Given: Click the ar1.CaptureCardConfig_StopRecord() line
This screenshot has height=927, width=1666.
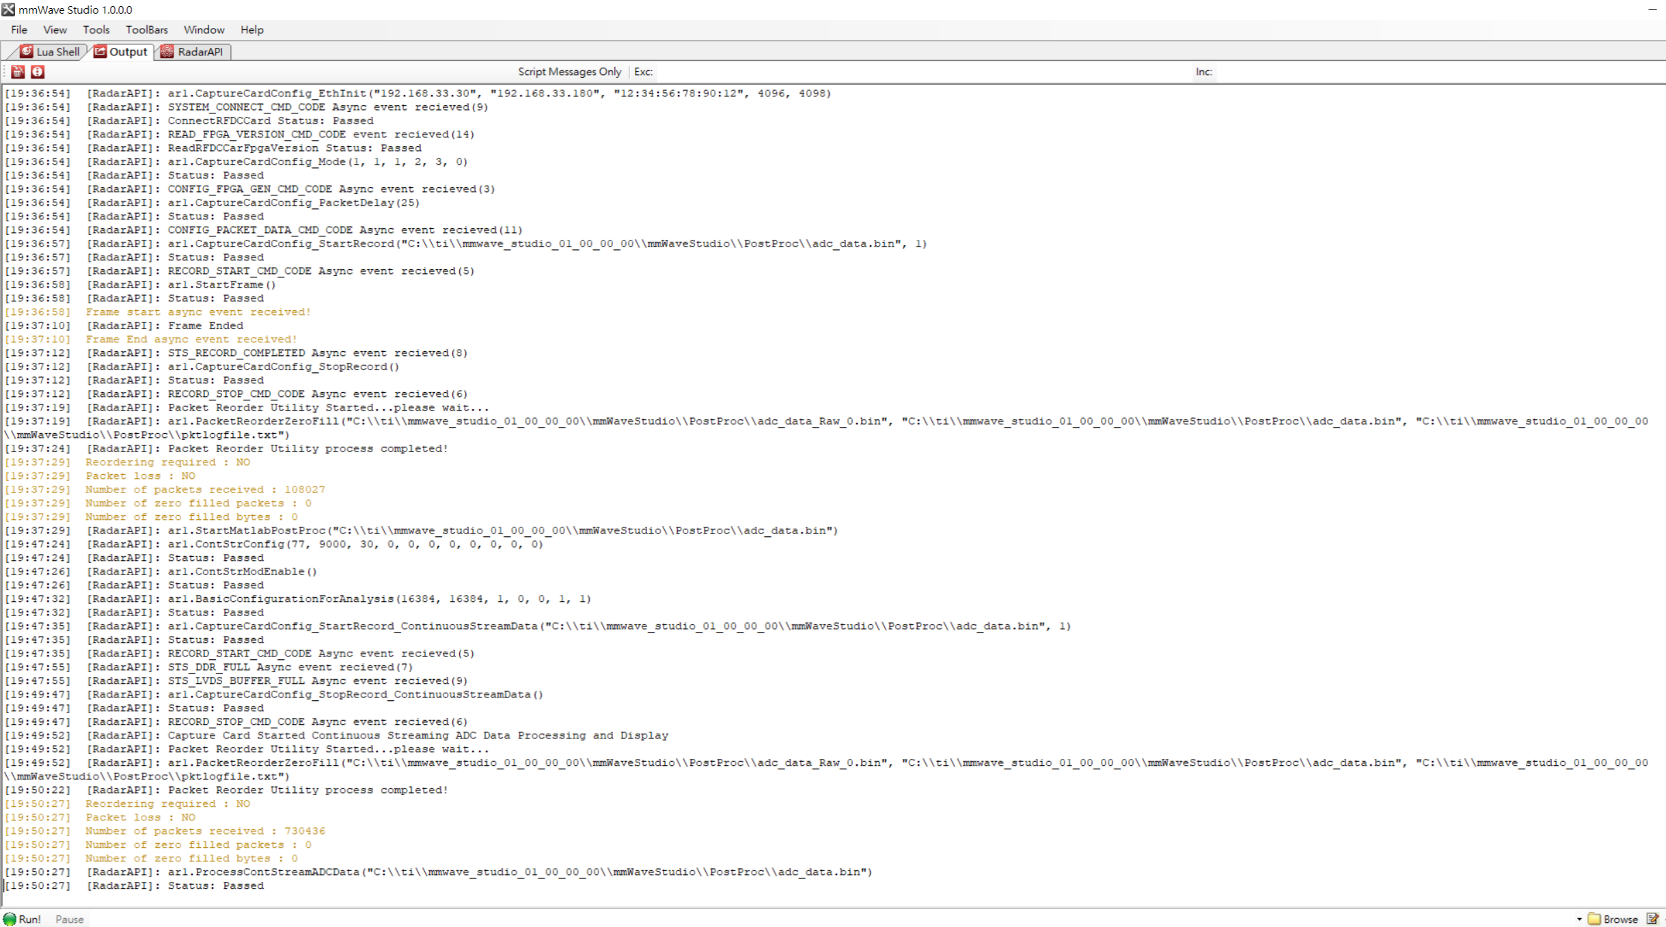Looking at the screenshot, I should [202, 367].
